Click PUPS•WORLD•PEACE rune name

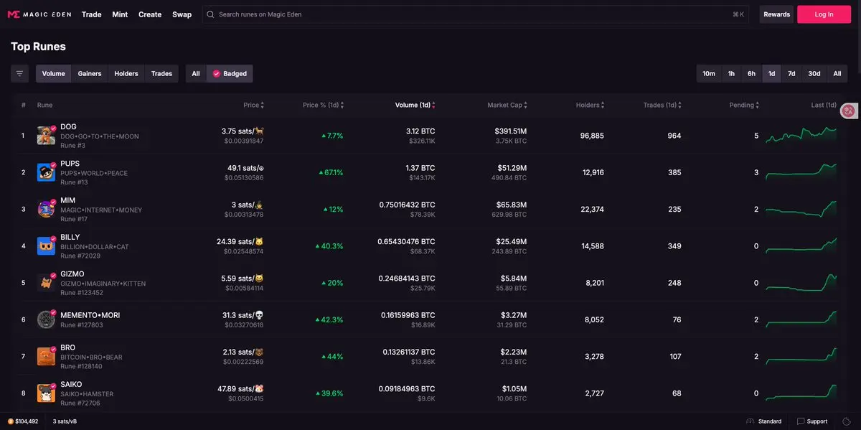pos(94,173)
